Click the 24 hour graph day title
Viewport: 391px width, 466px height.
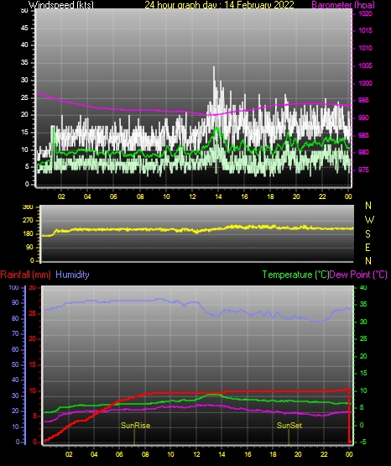click(x=219, y=5)
